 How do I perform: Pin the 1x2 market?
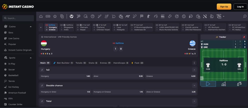click(x=42, y=70)
